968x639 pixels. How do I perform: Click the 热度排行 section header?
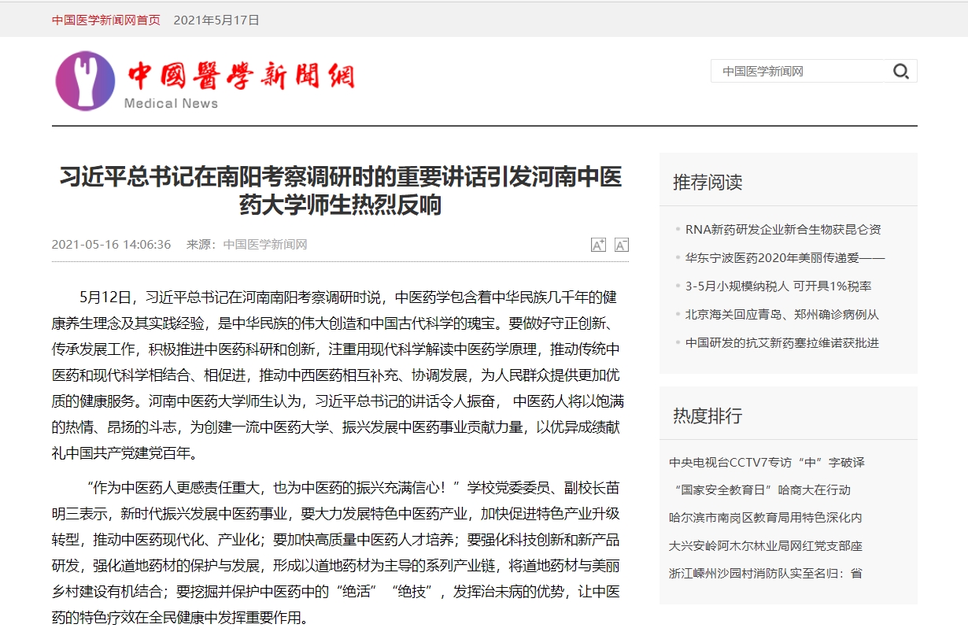point(708,416)
